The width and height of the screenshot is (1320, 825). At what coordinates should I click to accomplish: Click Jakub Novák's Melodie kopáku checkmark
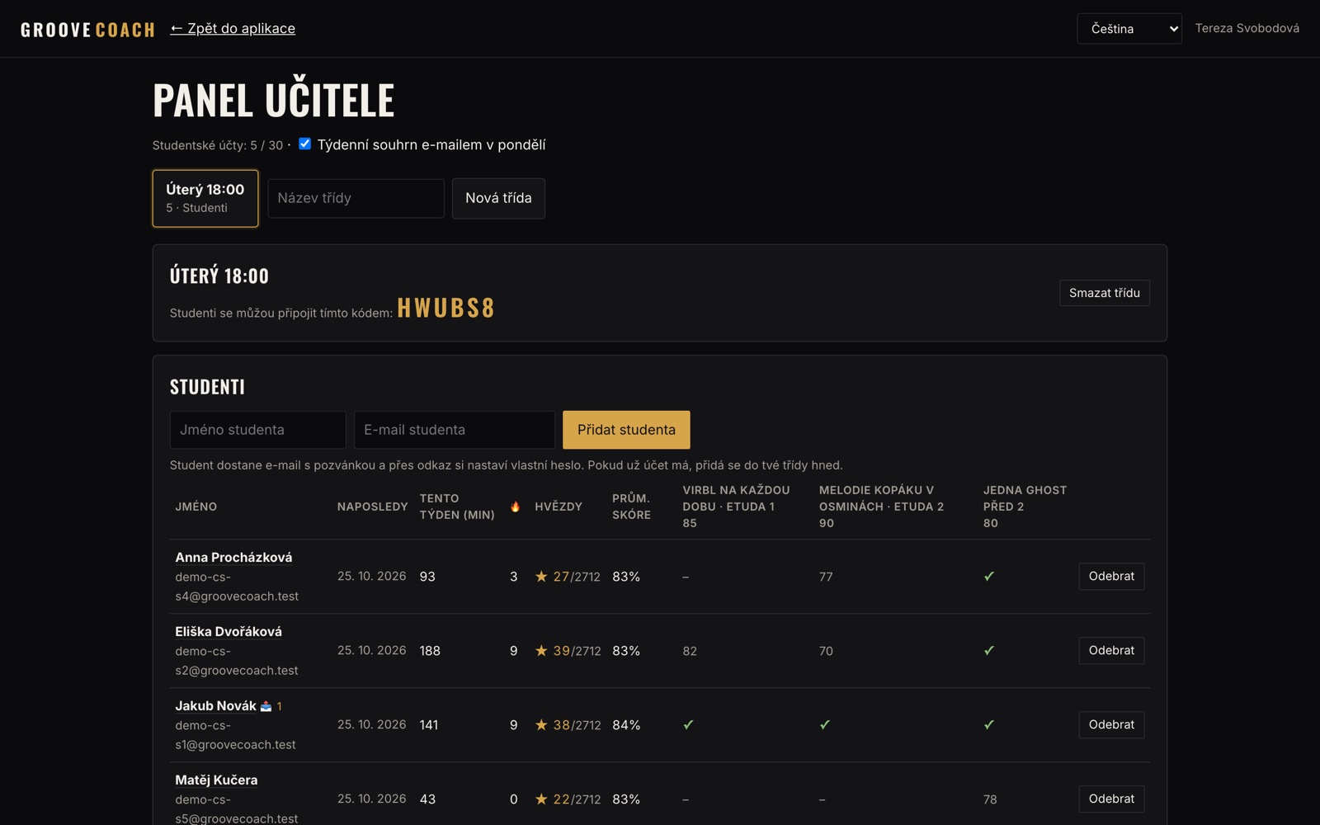(824, 725)
